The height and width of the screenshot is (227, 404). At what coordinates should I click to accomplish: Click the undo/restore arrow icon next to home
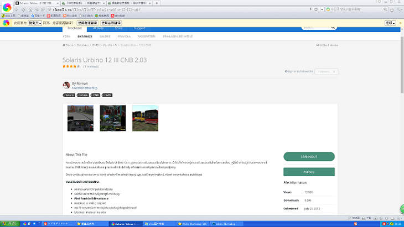click(37, 9)
